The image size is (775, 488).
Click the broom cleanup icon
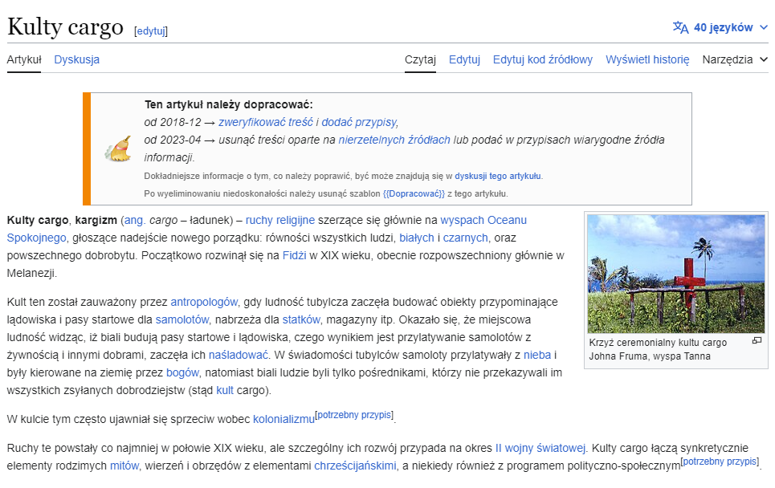pos(118,148)
